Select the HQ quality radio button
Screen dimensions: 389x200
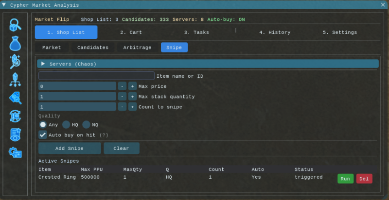click(66, 125)
